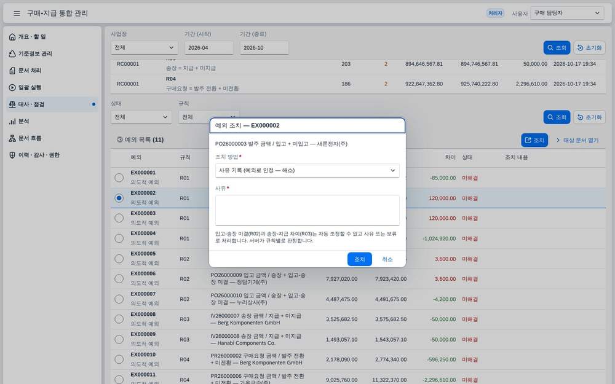Select the radio button for EX000005
The image size is (615, 384).
point(119,259)
